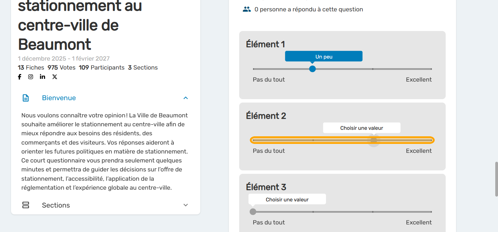This screenshot has height=232, width=498.
Task: Click the page vertical scrollbar thumb
Action: click(x=496, y=178)
